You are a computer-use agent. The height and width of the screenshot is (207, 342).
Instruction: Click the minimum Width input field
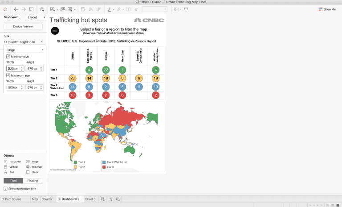tap(13, 69)
